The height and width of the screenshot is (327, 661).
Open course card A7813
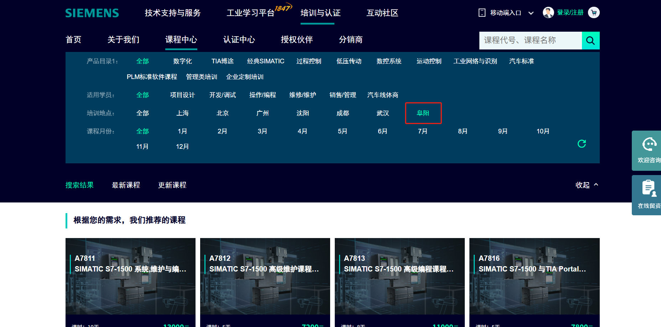(400, 283)
